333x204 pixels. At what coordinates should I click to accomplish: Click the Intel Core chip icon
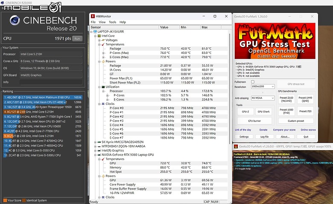99,36
